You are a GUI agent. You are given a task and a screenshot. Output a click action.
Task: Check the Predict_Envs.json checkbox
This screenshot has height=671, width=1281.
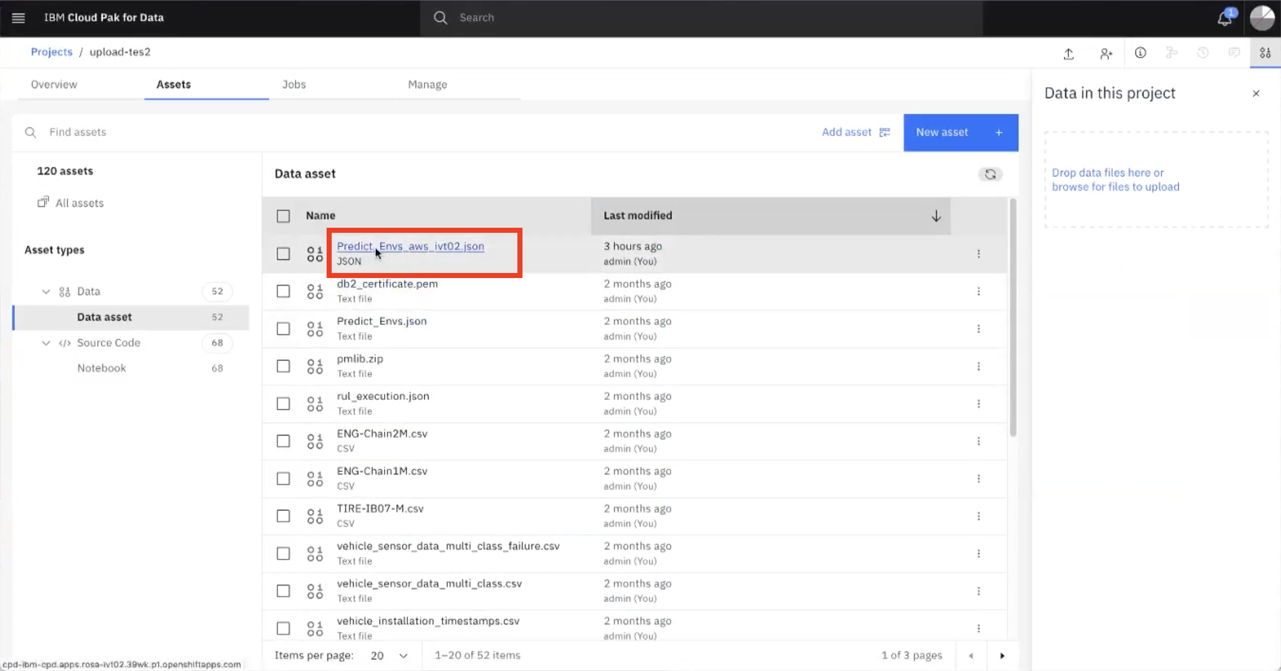[283, 329]
